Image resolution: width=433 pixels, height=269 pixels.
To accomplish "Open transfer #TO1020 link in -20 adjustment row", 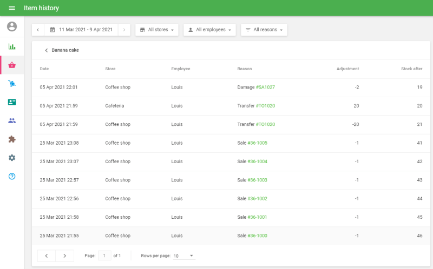I will (x=265, y=124).
